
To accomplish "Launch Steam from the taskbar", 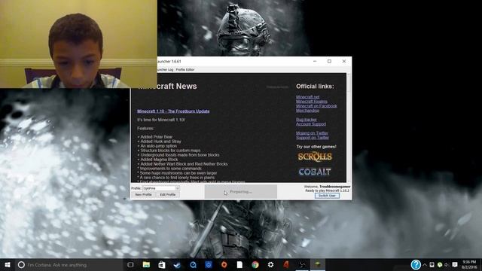I will click(177, 264).
